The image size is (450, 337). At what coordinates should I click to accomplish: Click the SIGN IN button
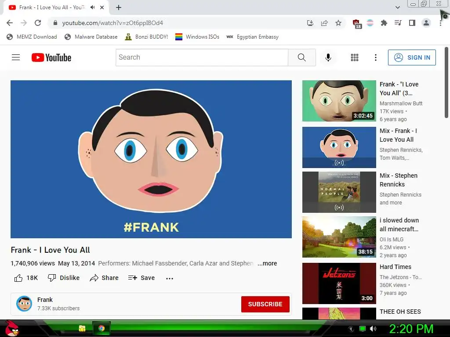tap(412, 57)
